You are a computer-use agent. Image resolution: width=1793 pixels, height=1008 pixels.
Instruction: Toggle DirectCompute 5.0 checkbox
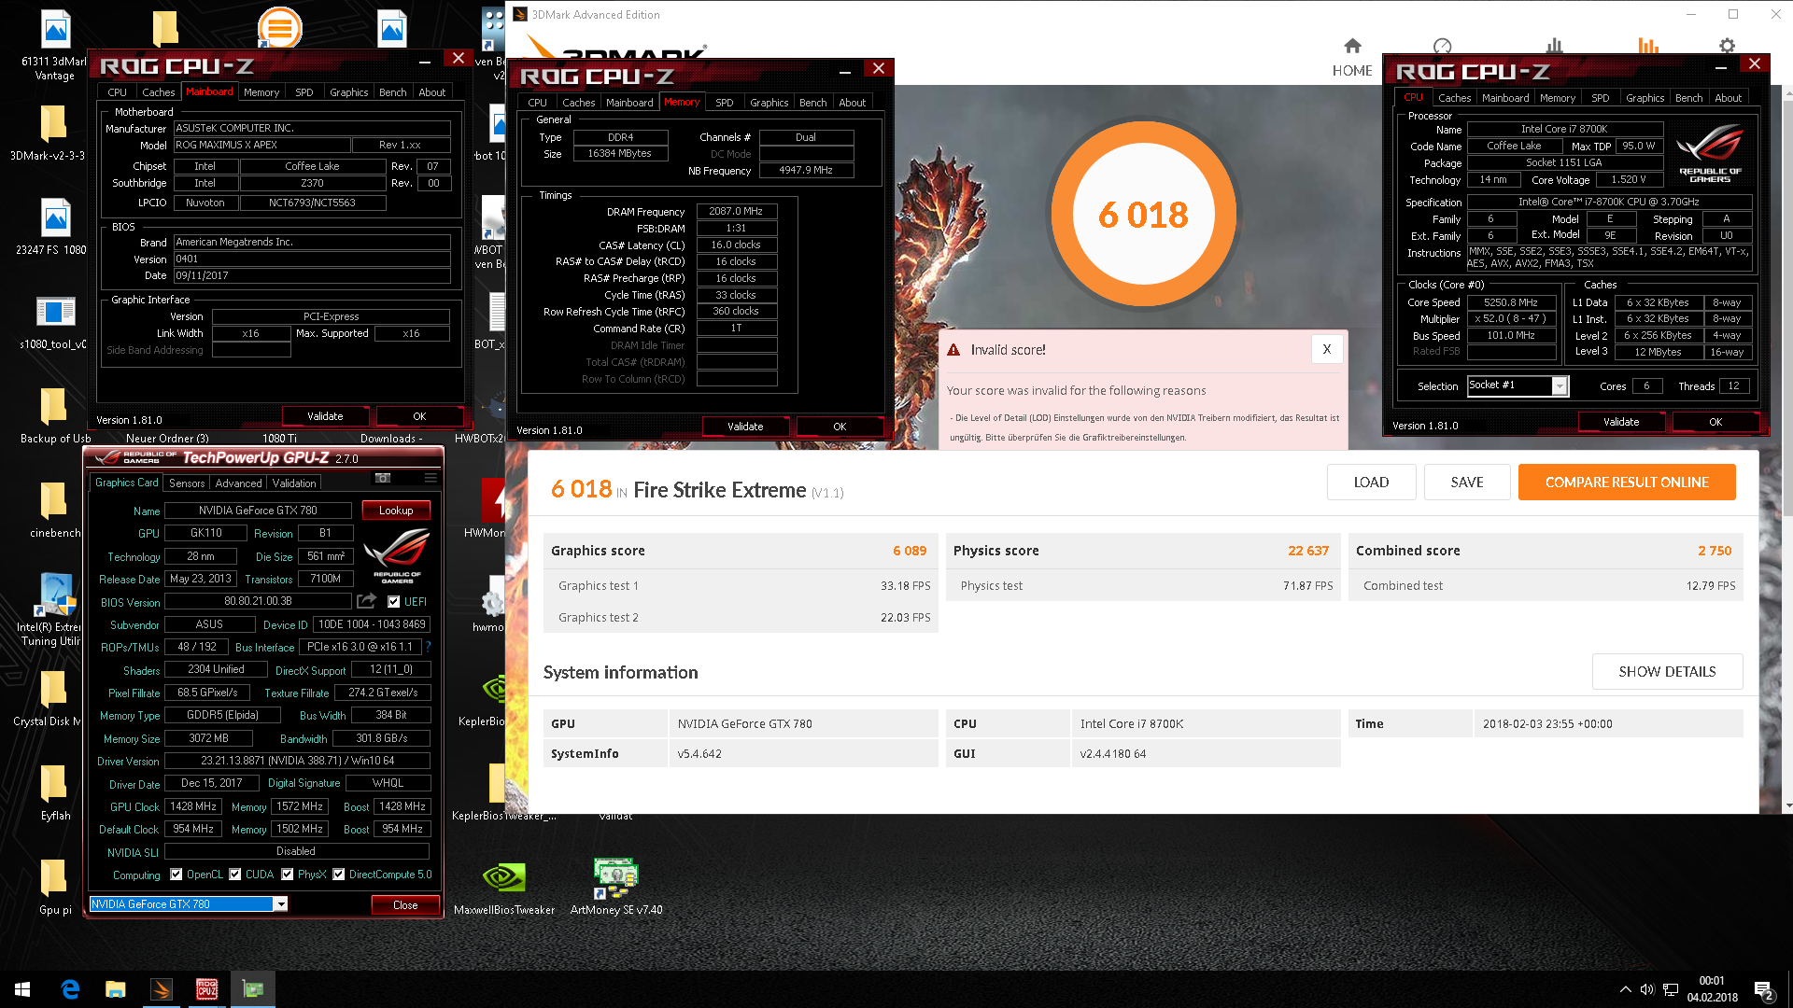[x=339, y=875]
